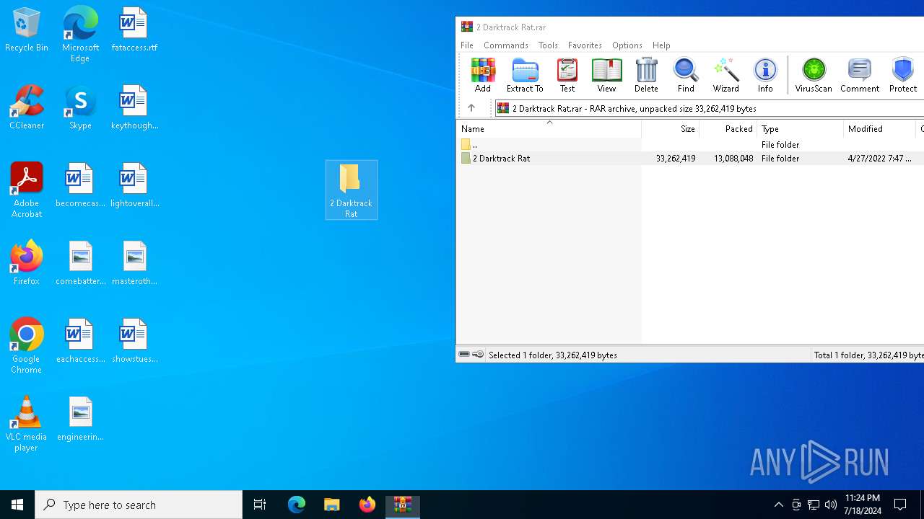Open the Wizard tool

[x=725, y=75]
